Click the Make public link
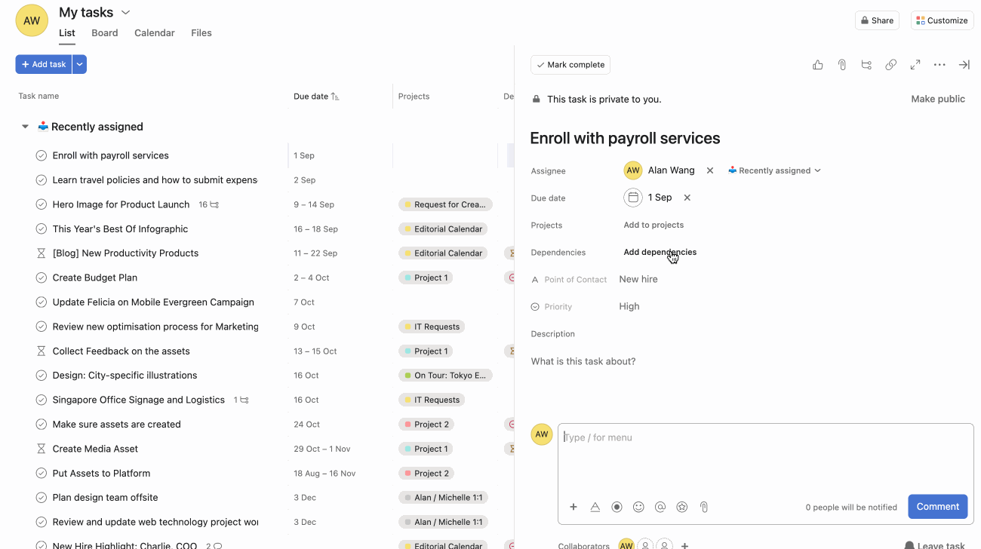Image resolution: width=981 pixels, height=549 pixels. 937,99
